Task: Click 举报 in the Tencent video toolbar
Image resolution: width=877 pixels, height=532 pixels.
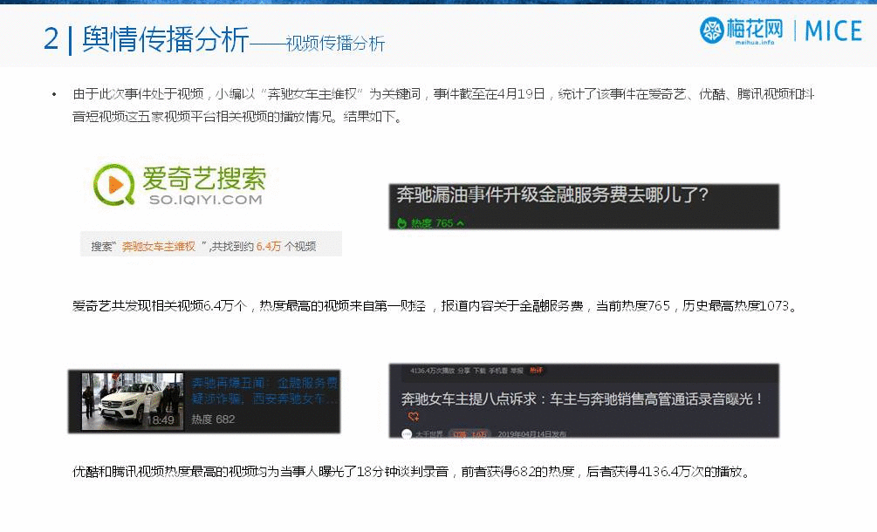Action: click(518, 371)
